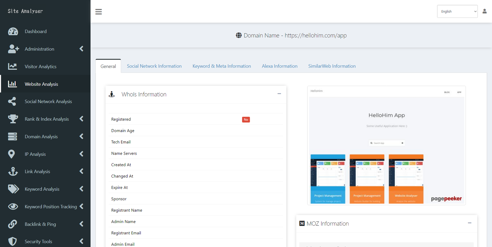This screenshot has height=247, width=492.
Task: Collapse the WhoIs Information panel
Action: tap(279, 94)
